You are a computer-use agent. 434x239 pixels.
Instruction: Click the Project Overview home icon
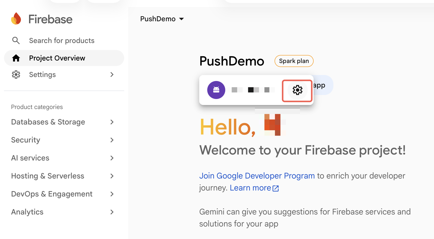16,58
